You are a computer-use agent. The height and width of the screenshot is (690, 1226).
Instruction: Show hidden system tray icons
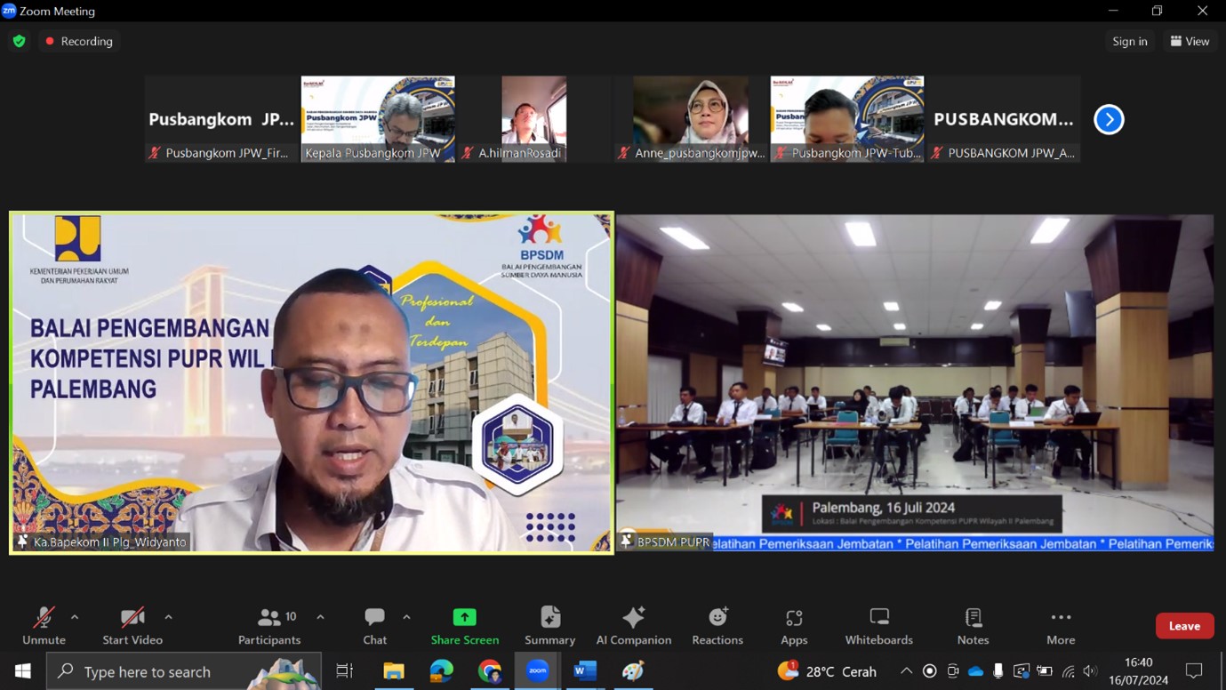point(906,671)
